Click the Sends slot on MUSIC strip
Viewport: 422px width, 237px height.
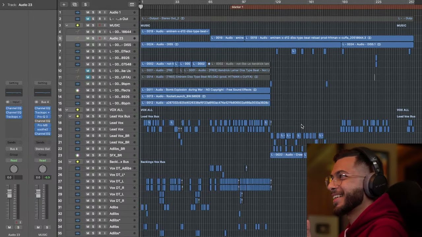[40, 143]
